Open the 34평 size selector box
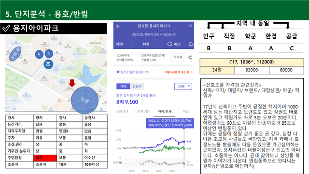The image size is (309, 174). click(183, 87)
